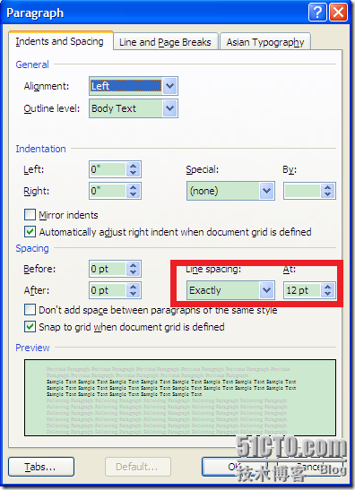
Task: Click the At value field showing 12 pt
Action: tap(302, 290)
